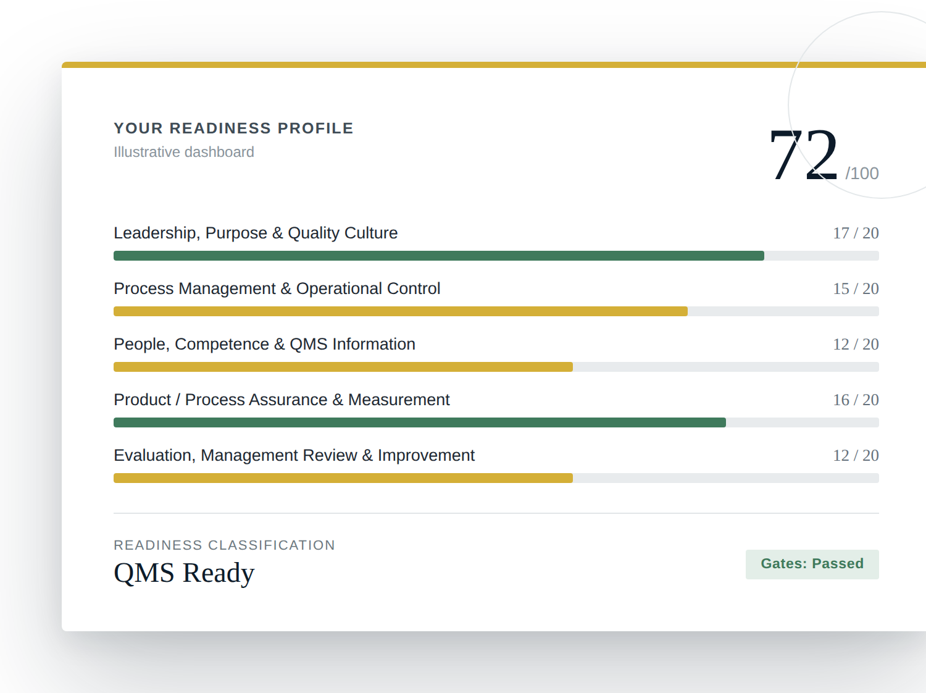Viewport: 926px width, 693px height.
Task: Click the Leadership, Purpose & Quality Culture label
Action: pos(256,233)
